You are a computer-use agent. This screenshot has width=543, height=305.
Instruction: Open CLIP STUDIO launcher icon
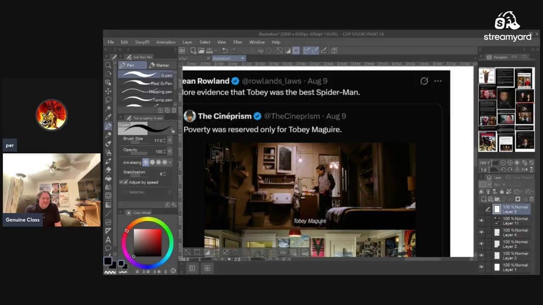182,50
